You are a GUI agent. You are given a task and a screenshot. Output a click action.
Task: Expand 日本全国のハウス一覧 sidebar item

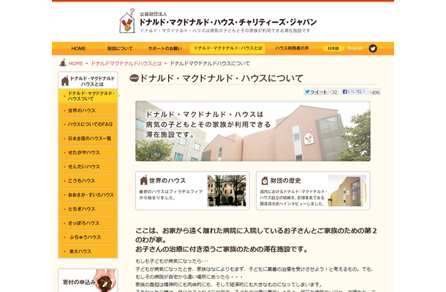pyautogui.click(x=88, y=138)
